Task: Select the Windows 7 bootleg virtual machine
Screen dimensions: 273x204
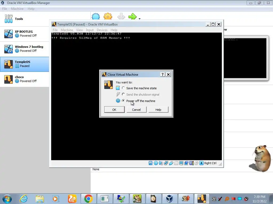Action: tap(25, 49)
